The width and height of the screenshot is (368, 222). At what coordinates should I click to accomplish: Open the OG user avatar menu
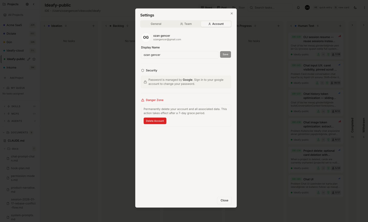[307, 7]
